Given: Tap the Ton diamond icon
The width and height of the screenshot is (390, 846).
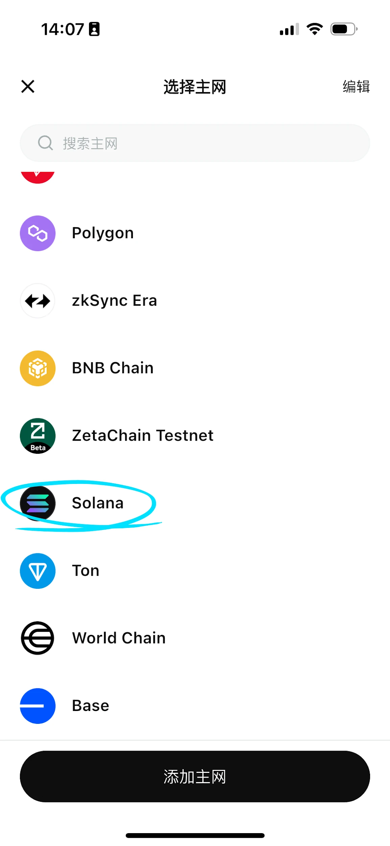Looking at the screenshot, I should click(38, 571).
